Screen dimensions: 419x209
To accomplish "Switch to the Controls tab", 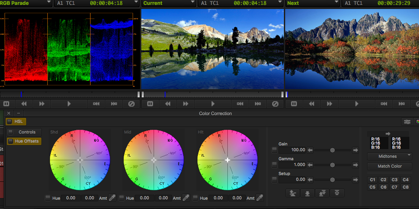I will click(24, 132).
